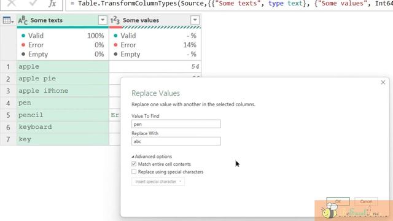Viewport: 393px width, 221px height.
Task: Click the Replace Values dialog title
Action: pyautogui.click(x=155, y=93)
